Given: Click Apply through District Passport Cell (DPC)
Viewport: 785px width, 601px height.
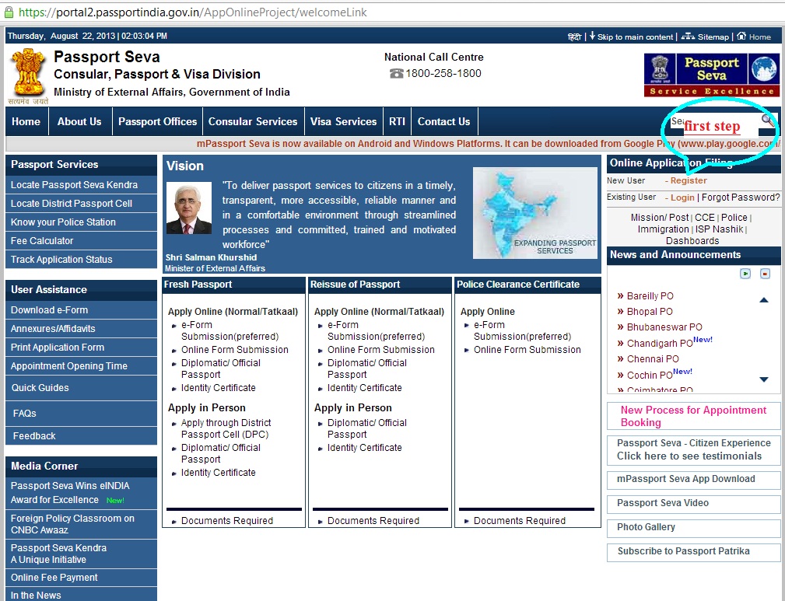Looking at the screenshot, I should pos(226,429).
